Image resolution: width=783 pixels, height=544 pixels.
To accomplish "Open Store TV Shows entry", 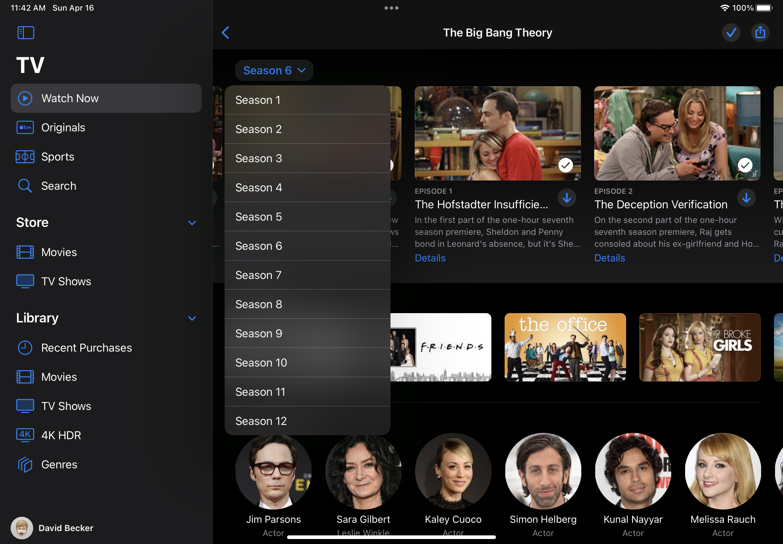I will [106, 282].
